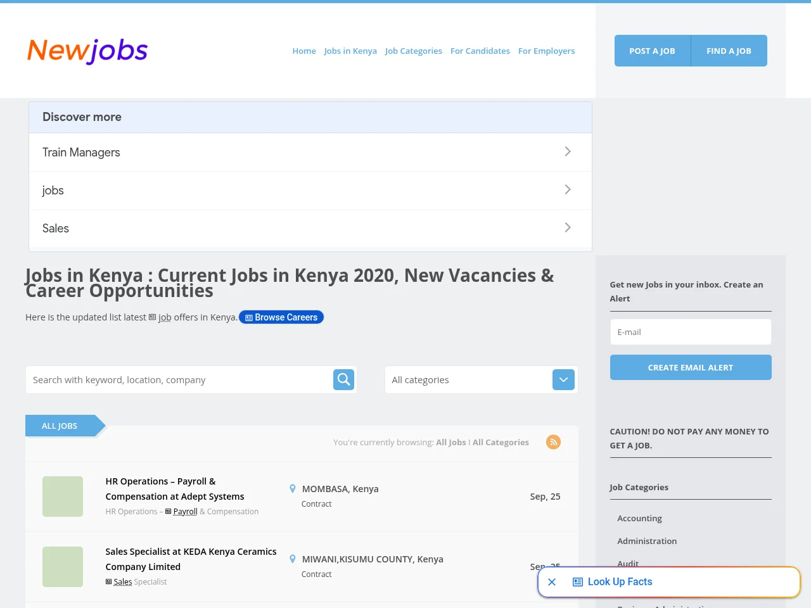Viewport: 811px width, 608px height.
Task: Click the Discover more heading
Action: click(x=82, y=117)
